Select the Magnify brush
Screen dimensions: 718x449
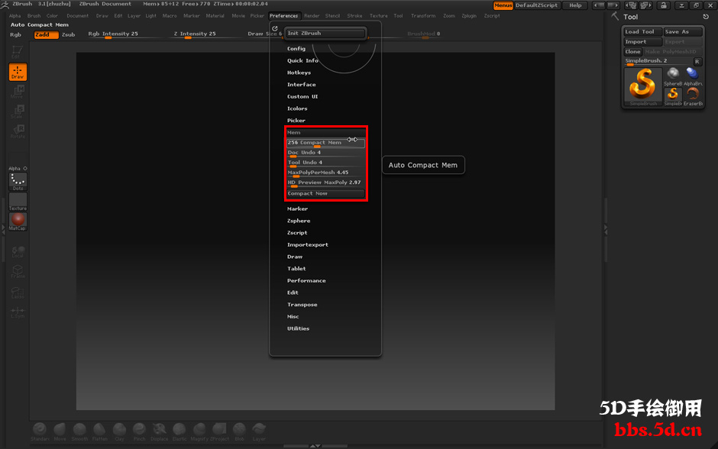click(199, 431)
